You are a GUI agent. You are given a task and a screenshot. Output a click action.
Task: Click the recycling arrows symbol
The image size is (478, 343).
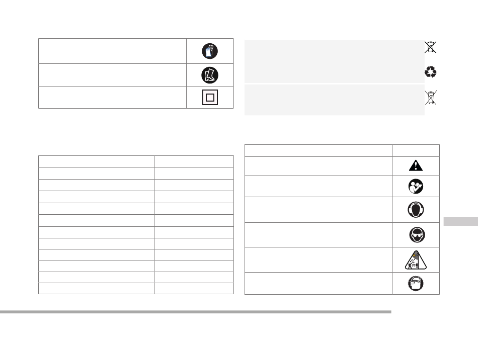430,72
